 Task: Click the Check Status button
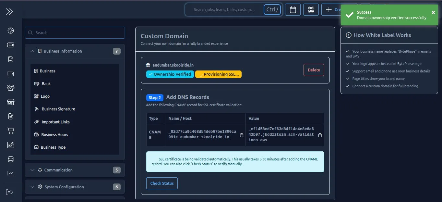coord(162,183)
